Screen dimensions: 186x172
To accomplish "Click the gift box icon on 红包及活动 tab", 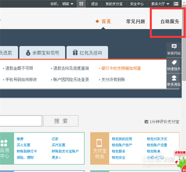I will click(75, 52).
